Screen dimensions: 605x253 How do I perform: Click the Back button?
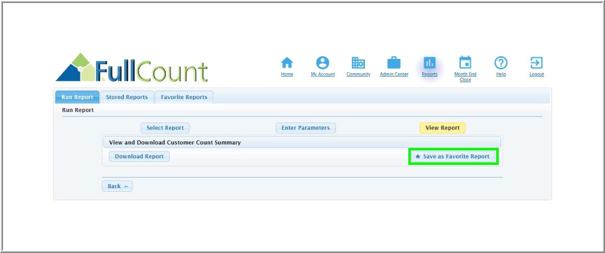coord(117,186)
